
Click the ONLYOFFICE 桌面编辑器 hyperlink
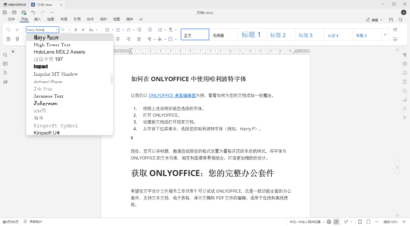173,95
